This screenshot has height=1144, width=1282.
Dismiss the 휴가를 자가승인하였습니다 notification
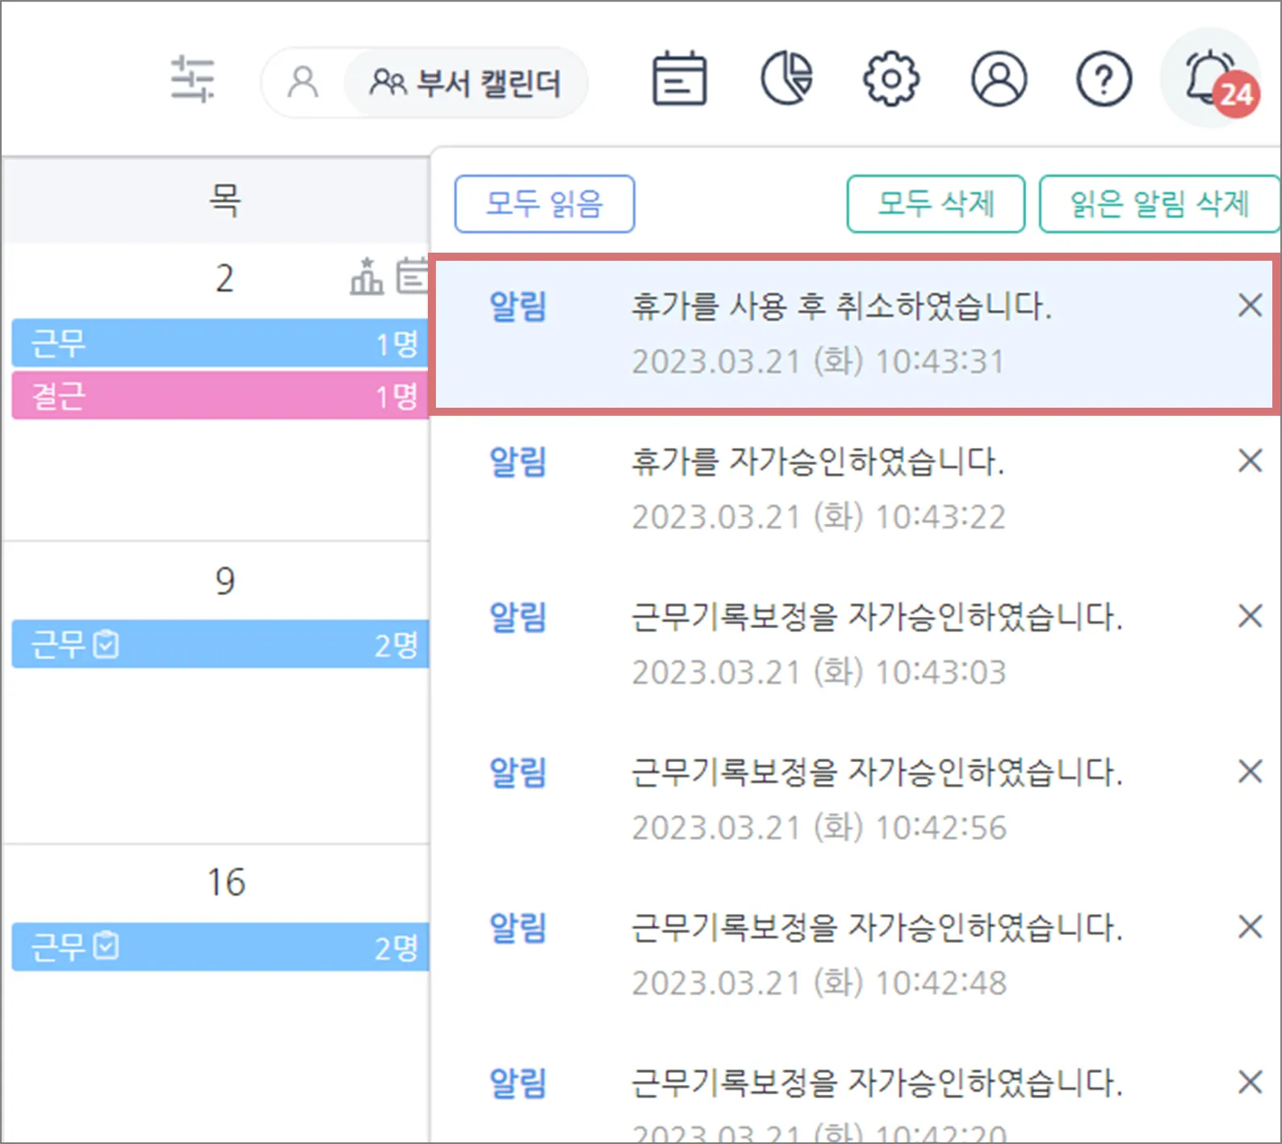[1250, 461]
